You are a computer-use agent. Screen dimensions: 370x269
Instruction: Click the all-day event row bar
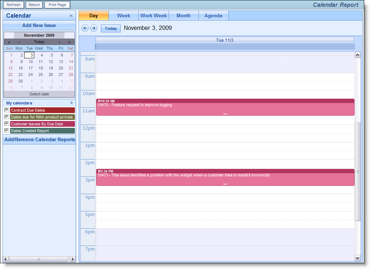tap(225, 47)
